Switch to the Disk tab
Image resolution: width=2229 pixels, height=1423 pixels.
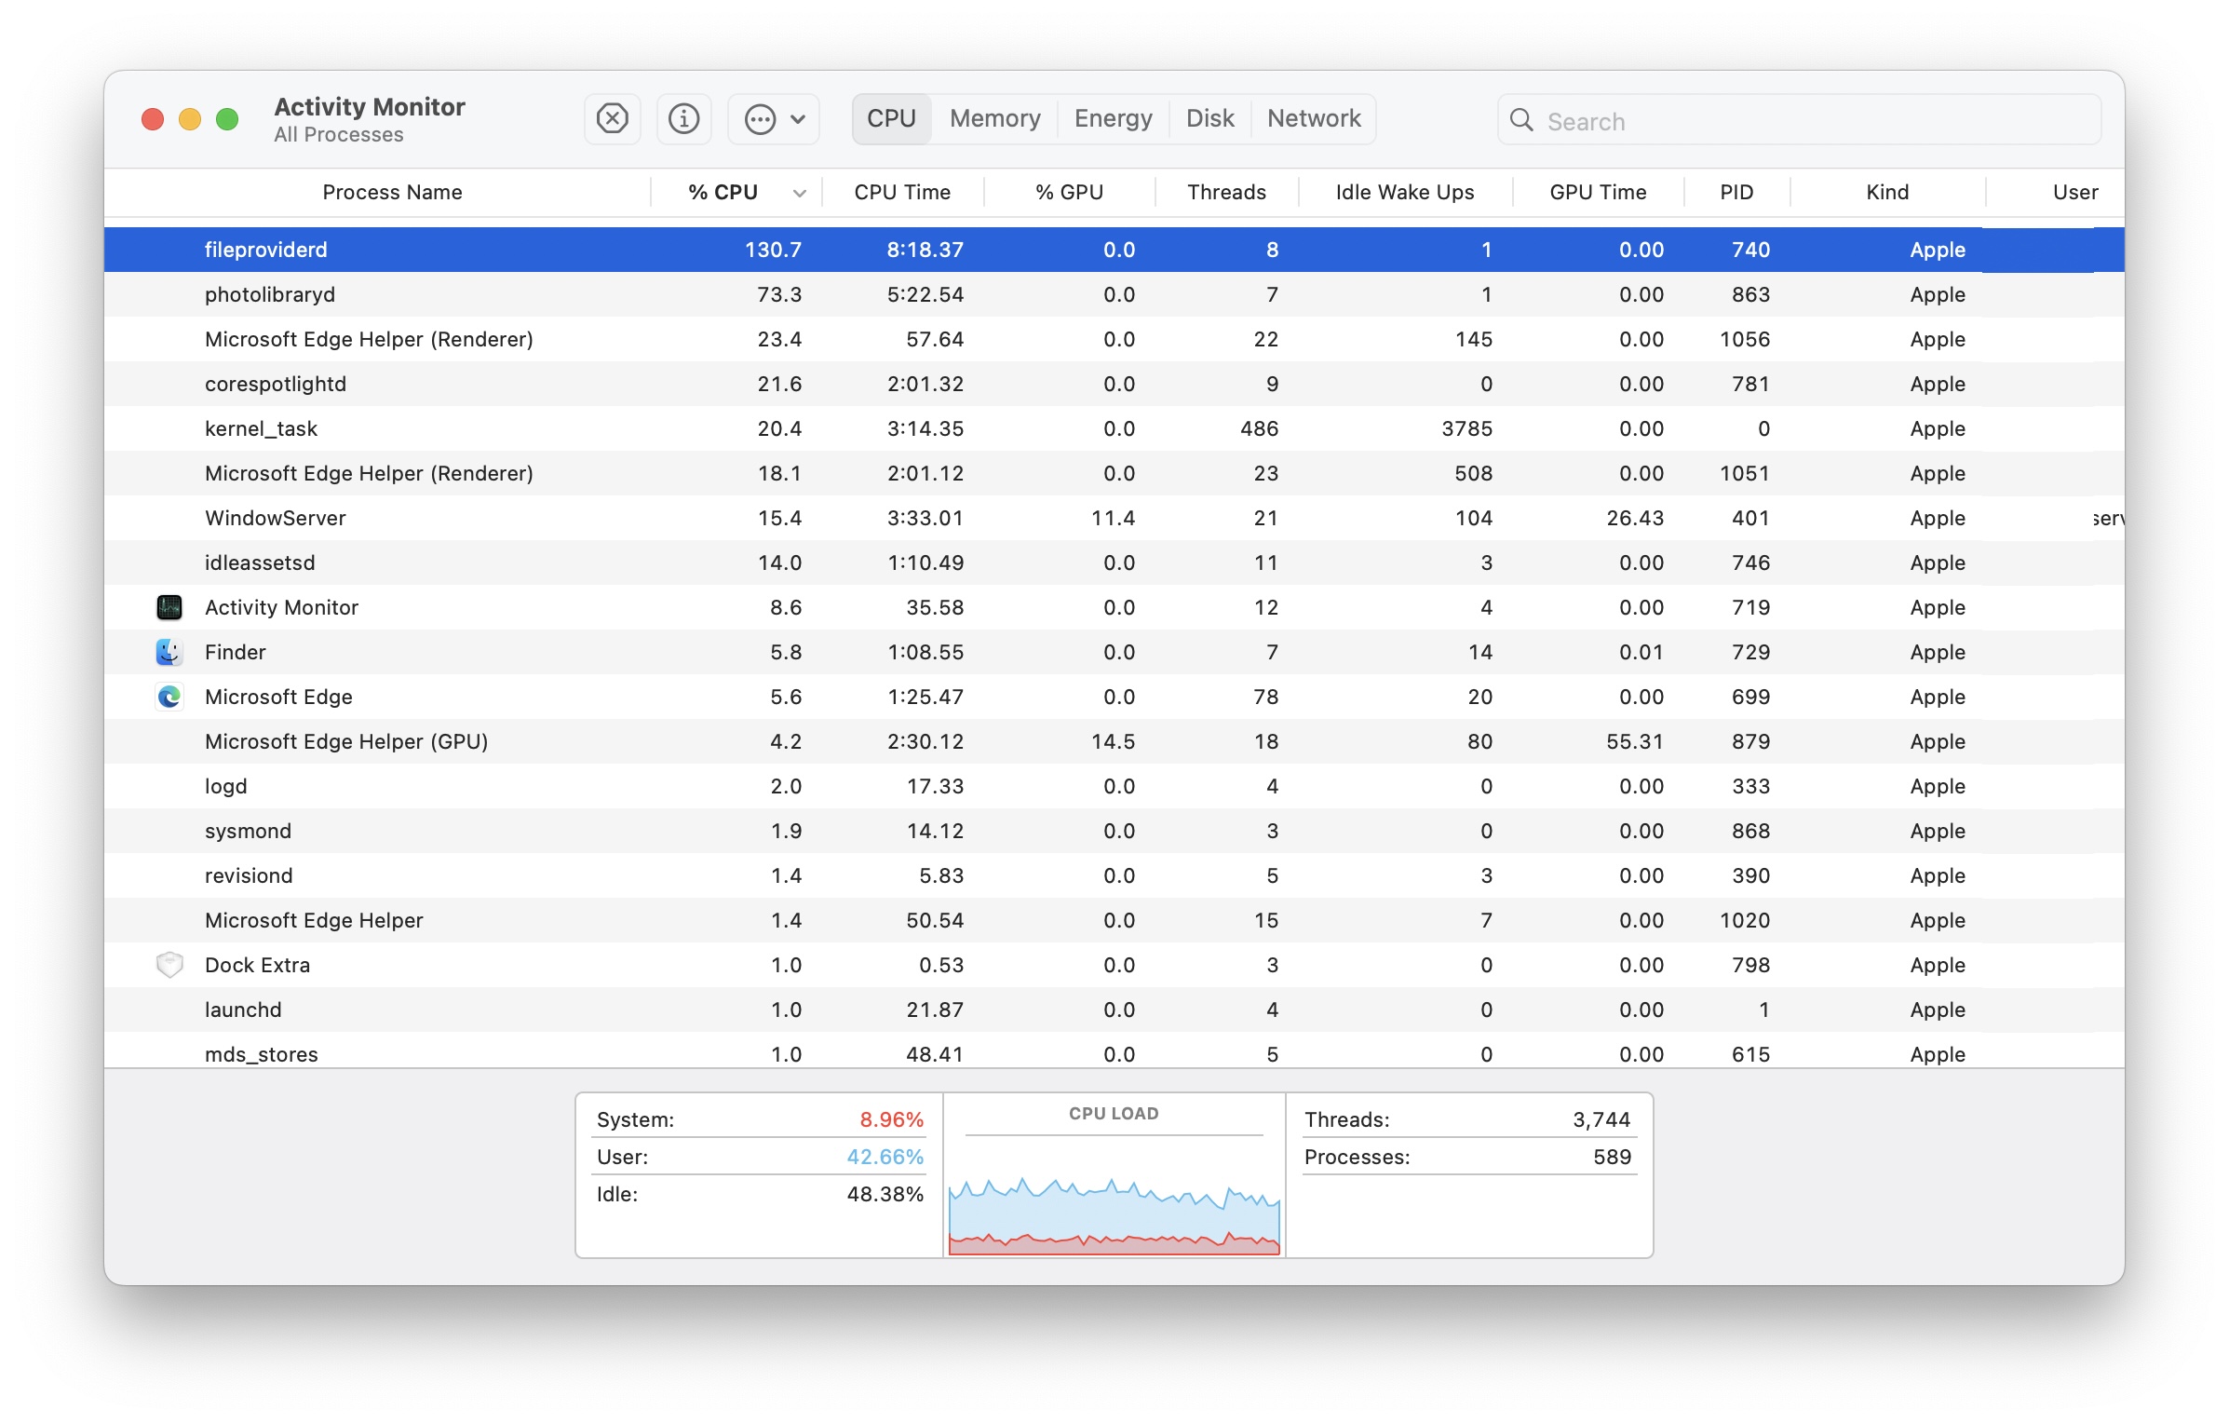1209,118
